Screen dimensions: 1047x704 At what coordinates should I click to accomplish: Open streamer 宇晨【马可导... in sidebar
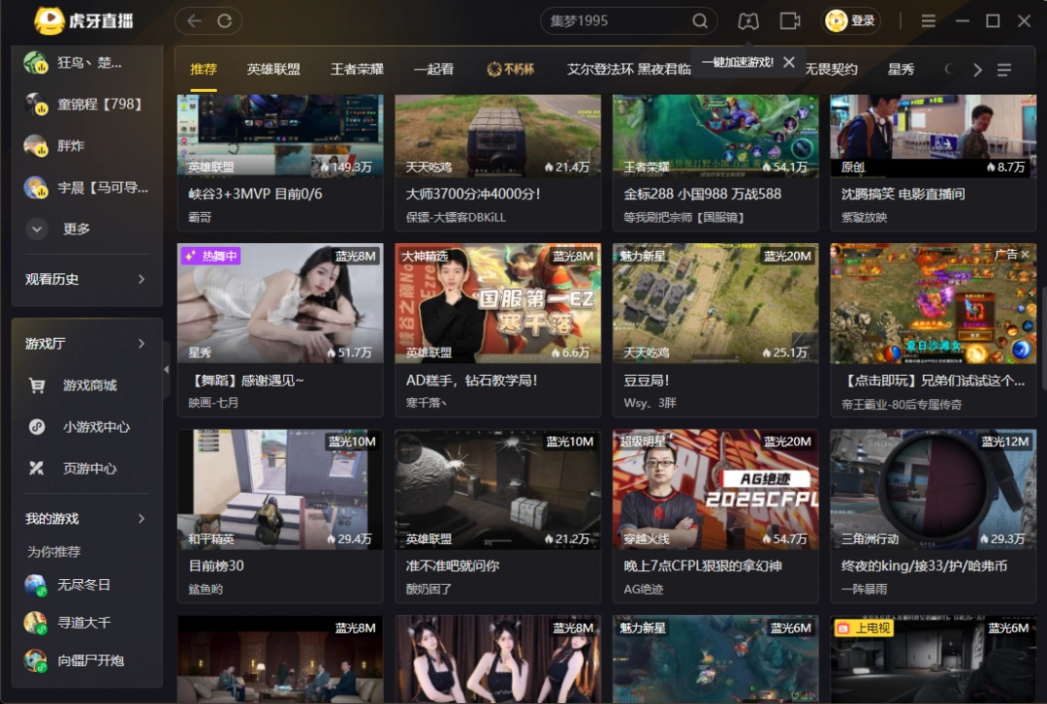coord(87,188)
